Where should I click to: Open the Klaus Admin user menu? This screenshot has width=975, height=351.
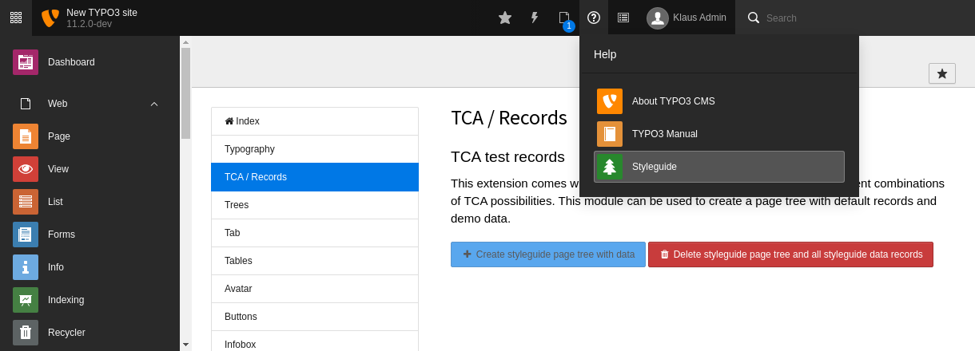[x=686, y=18]
